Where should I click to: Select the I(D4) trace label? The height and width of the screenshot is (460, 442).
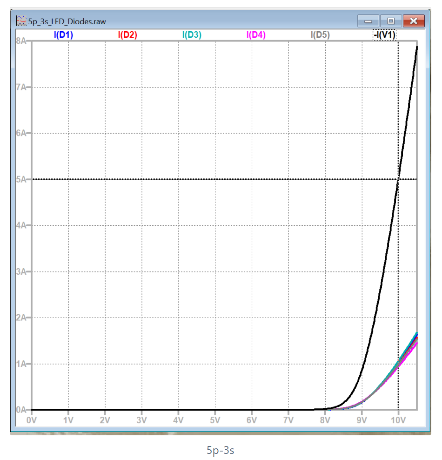256,35
